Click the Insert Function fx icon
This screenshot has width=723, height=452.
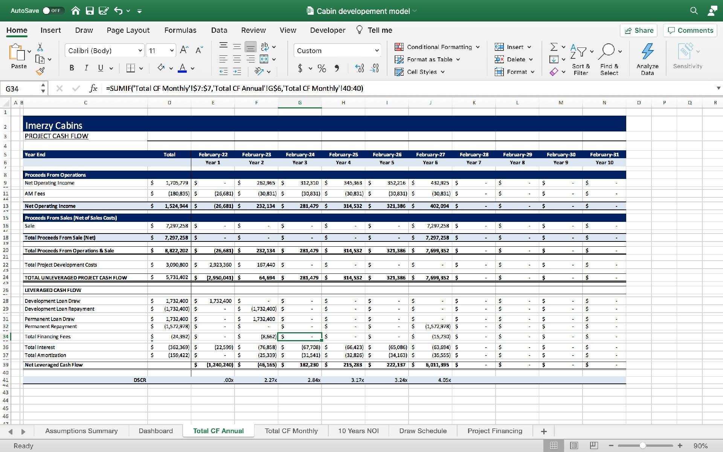[93, 88]
